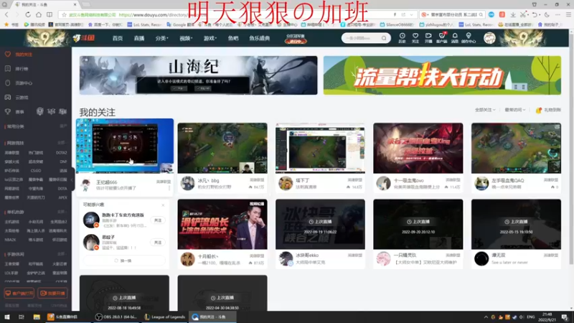Select APEX in sidebar game list
Image resolution: width=574 pixels, height=323 pixels.
coord(62,198)
